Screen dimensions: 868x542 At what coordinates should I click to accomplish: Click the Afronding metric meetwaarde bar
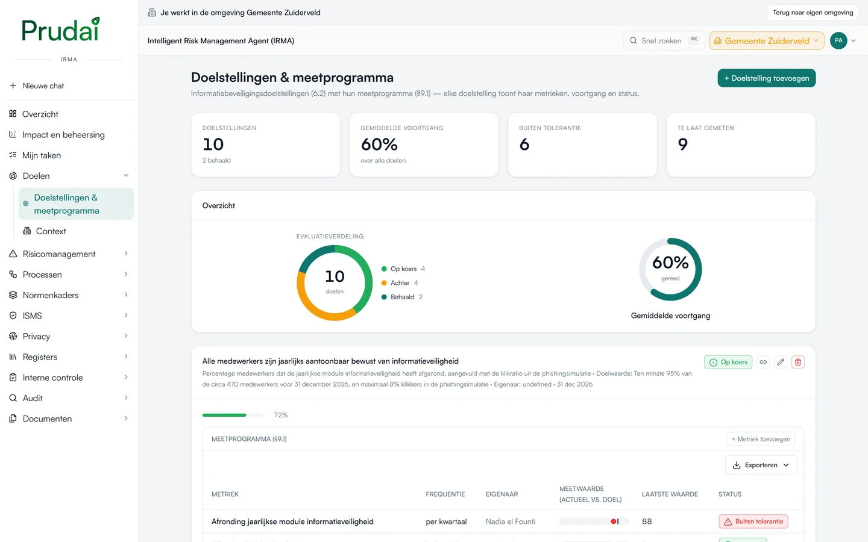594,522
